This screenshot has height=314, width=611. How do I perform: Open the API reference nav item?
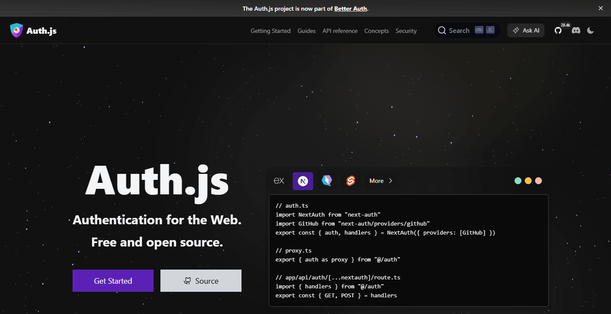[x=340, y=31]
